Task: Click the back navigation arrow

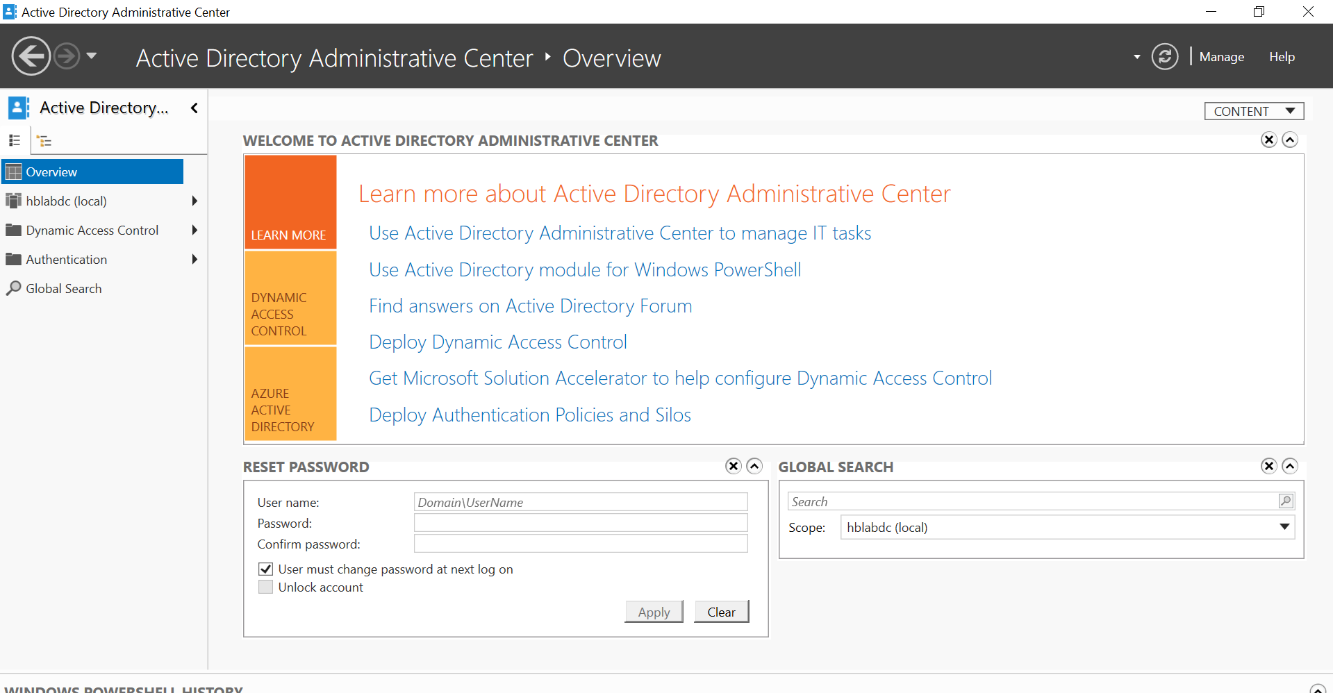Action: tap(31, 56)
